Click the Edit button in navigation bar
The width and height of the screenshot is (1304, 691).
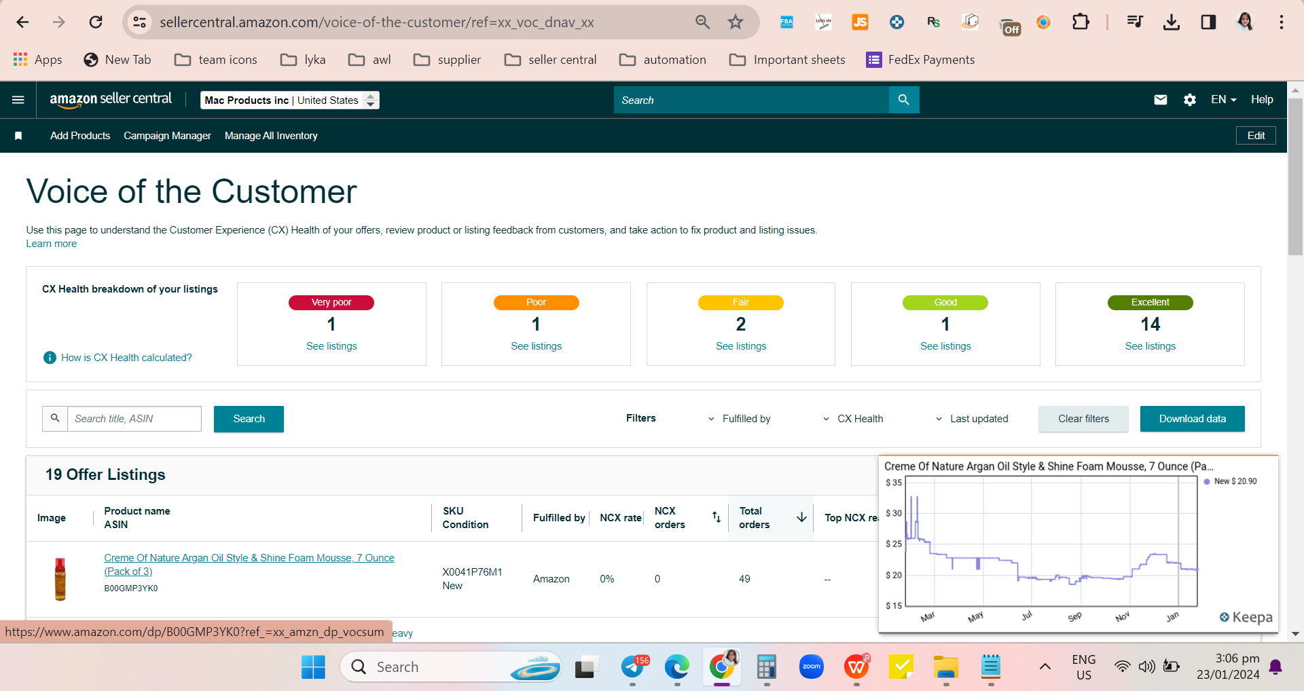coord(1256,136)
